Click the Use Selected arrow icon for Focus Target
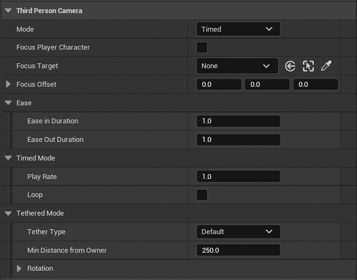Image resolution: width=357 pixels, height=280 pixels. pos(290,66)
